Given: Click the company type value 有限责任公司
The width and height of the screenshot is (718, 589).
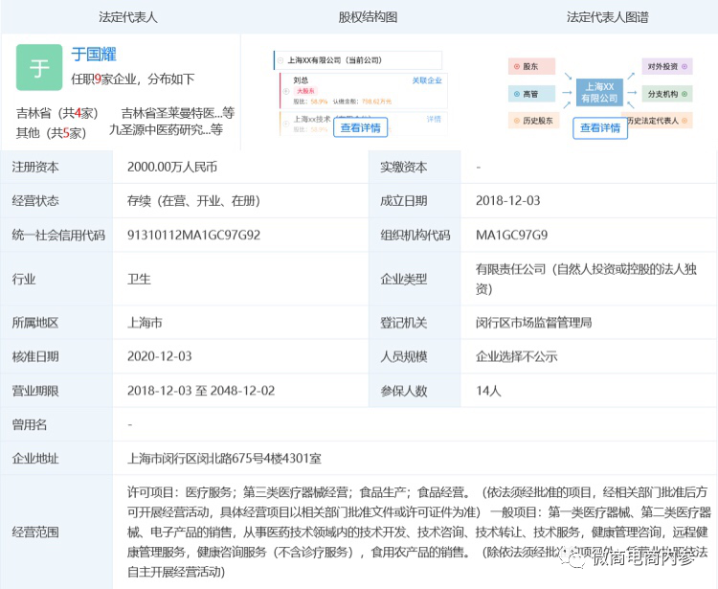Looking at the screenshot, I should (586, 279).
